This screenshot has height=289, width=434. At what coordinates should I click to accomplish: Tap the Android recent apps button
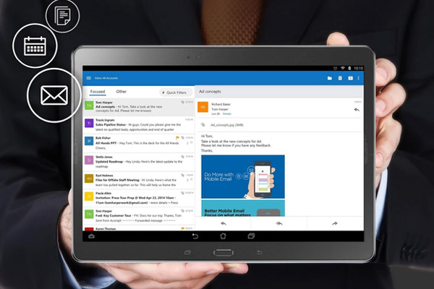(x=251, y=236)
